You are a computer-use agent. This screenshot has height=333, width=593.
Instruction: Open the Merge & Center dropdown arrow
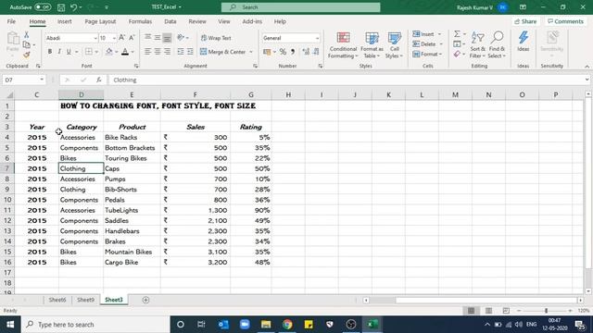(251, 52)
